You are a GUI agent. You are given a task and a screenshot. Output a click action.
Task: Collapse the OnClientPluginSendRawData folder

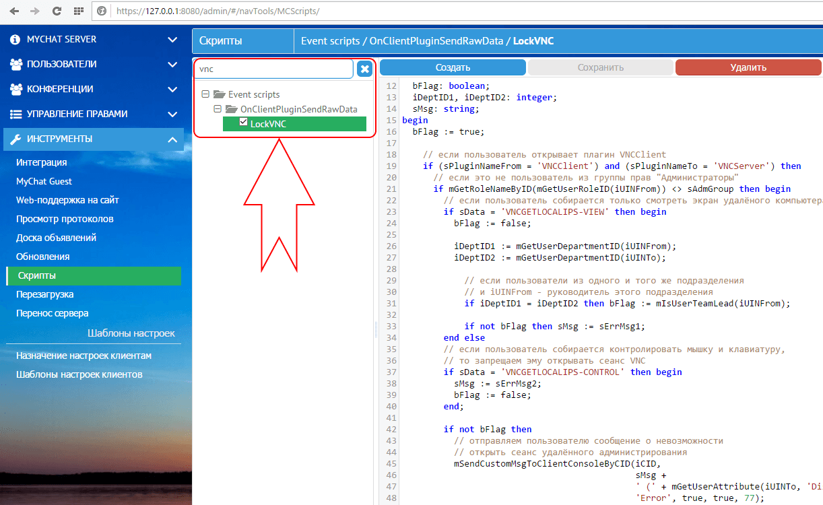(218, 108)
